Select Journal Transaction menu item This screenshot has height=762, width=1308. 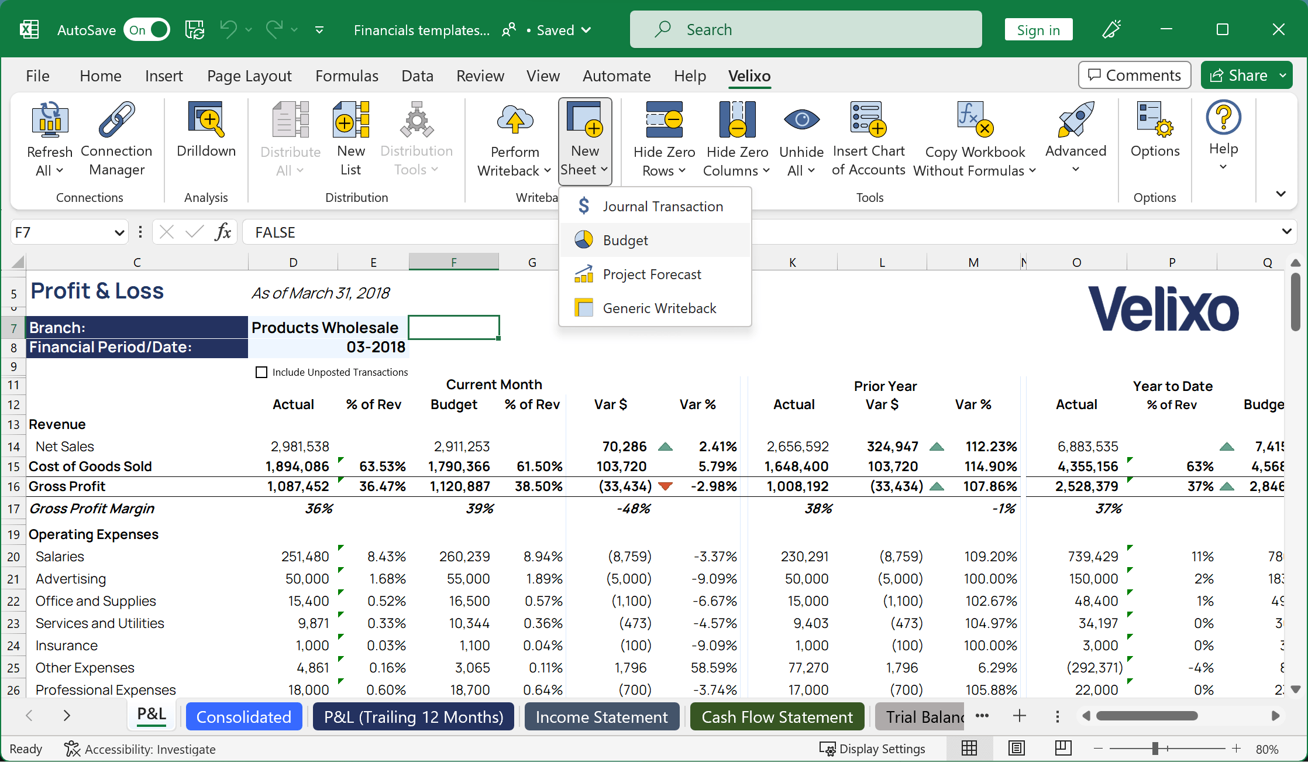[655, 207]
